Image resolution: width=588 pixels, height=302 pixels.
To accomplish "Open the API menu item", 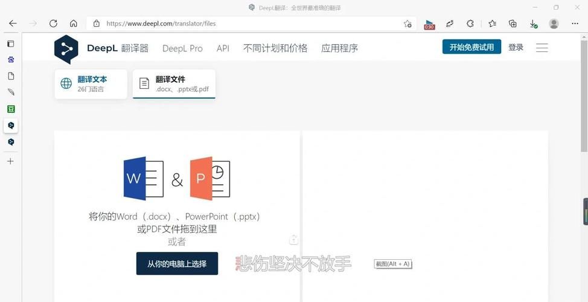I will (x=223, y=48).
